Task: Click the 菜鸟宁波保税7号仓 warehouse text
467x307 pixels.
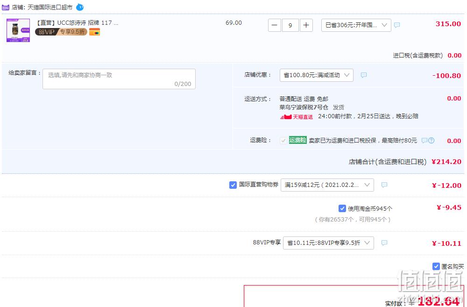Action: [304, 107]
